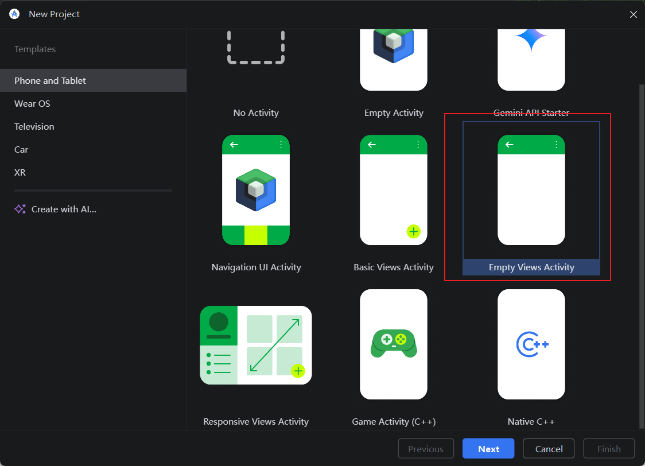Click the Next button
This screenshot has height=466, width=645.
(x=488, y=449)
